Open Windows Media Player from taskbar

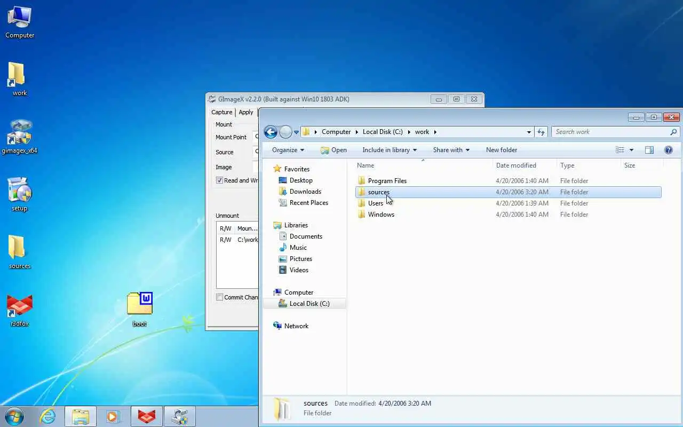113,416
